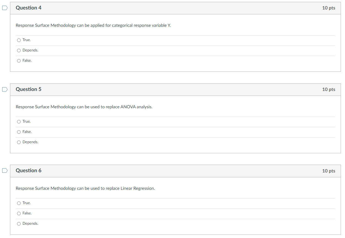This screenshot has width=345, height=238.
Task: Choose False for Question 5 about ANOVA
Action: tap(19, 132)
